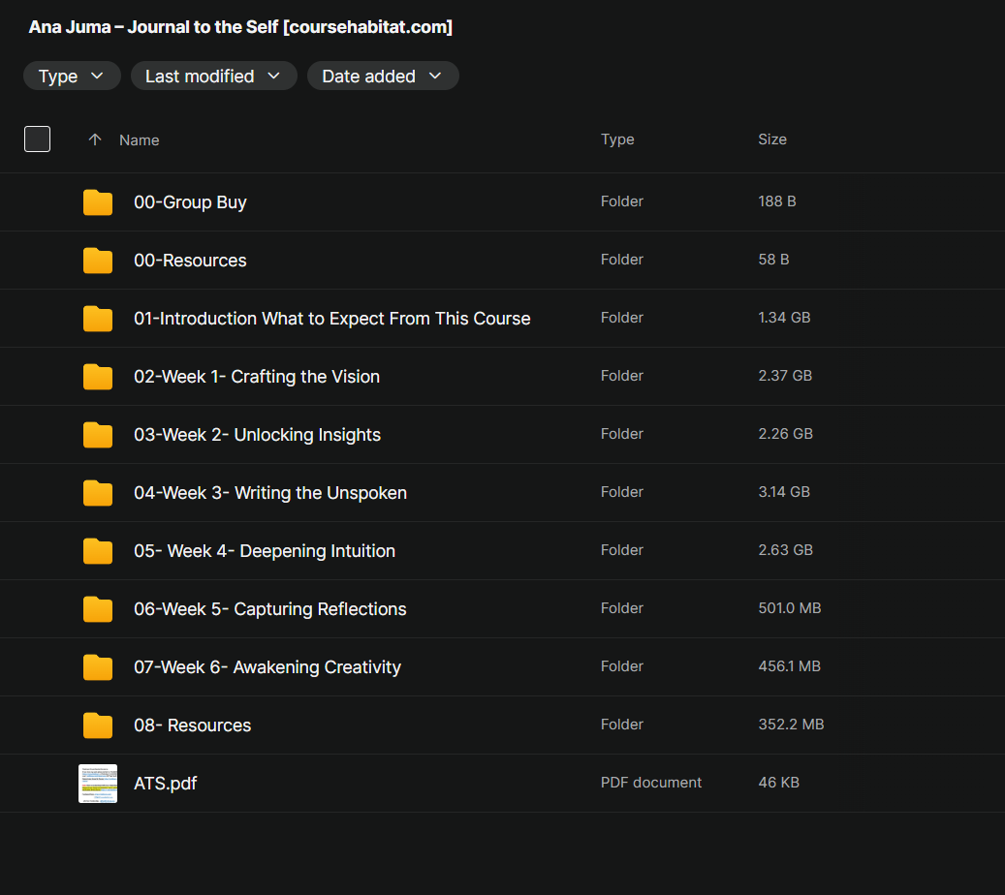Open 03-Week 2- Unlocking Insights
Viewport: 1005px width, 895px height.
[257, 435]
